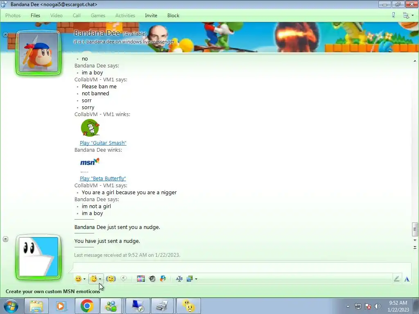The height and width of the screenshot is (314, 419).
Task: Open the fax and printer taskbar icon
Action: coord(163,306)
